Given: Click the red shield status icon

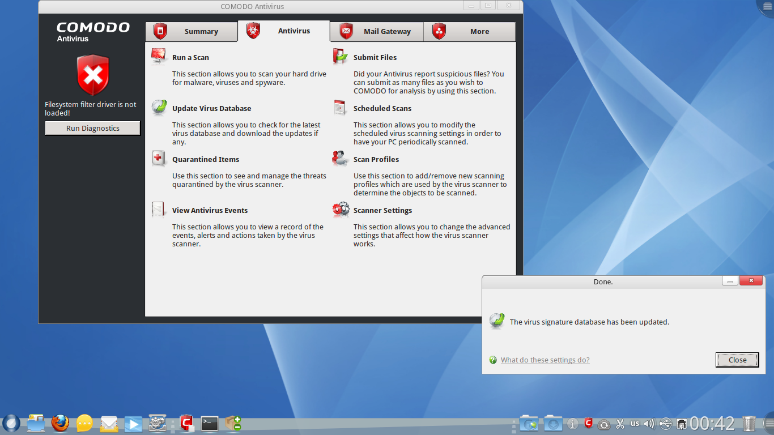Looking at the screenshot, I should point(93,75).
